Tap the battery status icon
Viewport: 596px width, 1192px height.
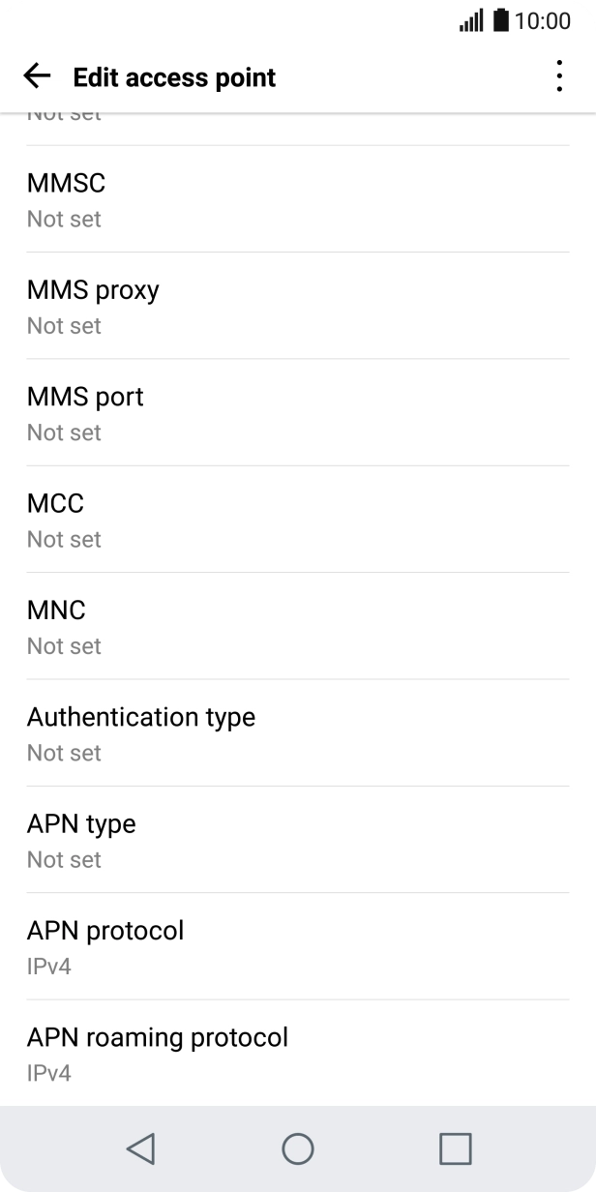[x=500, y=20]
